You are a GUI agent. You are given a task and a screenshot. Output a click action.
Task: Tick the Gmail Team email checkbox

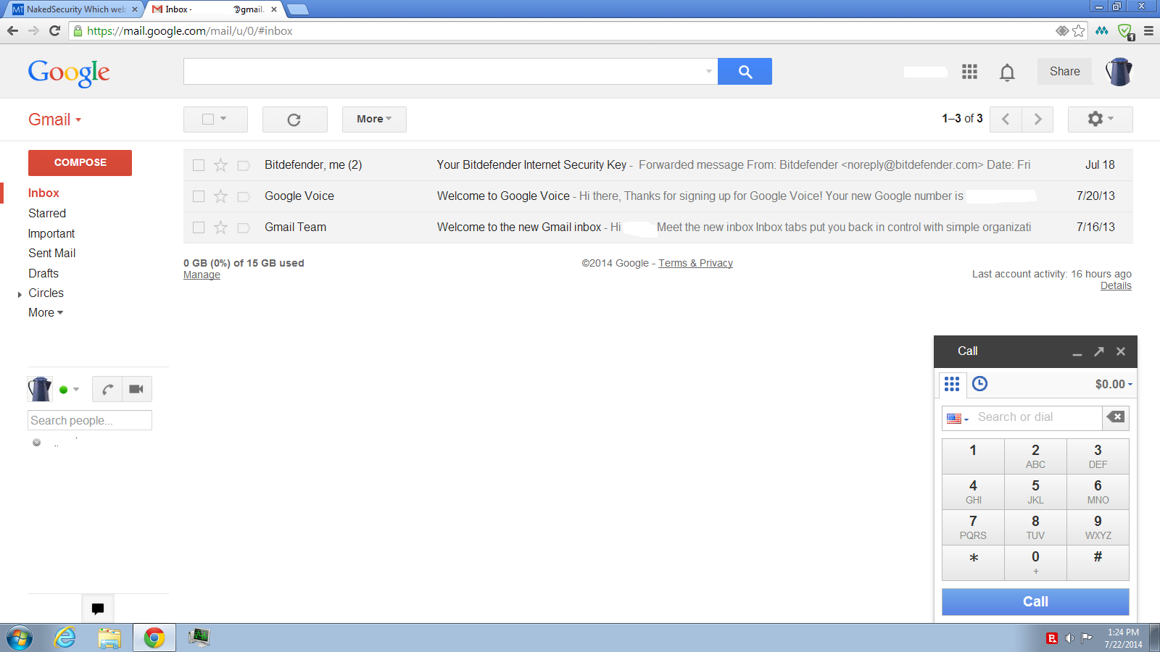[x=199, y=227]
